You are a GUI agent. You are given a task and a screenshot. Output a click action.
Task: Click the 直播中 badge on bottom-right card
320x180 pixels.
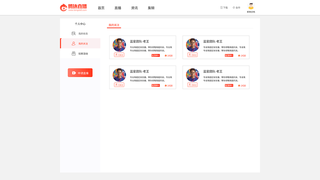[229, 85]
